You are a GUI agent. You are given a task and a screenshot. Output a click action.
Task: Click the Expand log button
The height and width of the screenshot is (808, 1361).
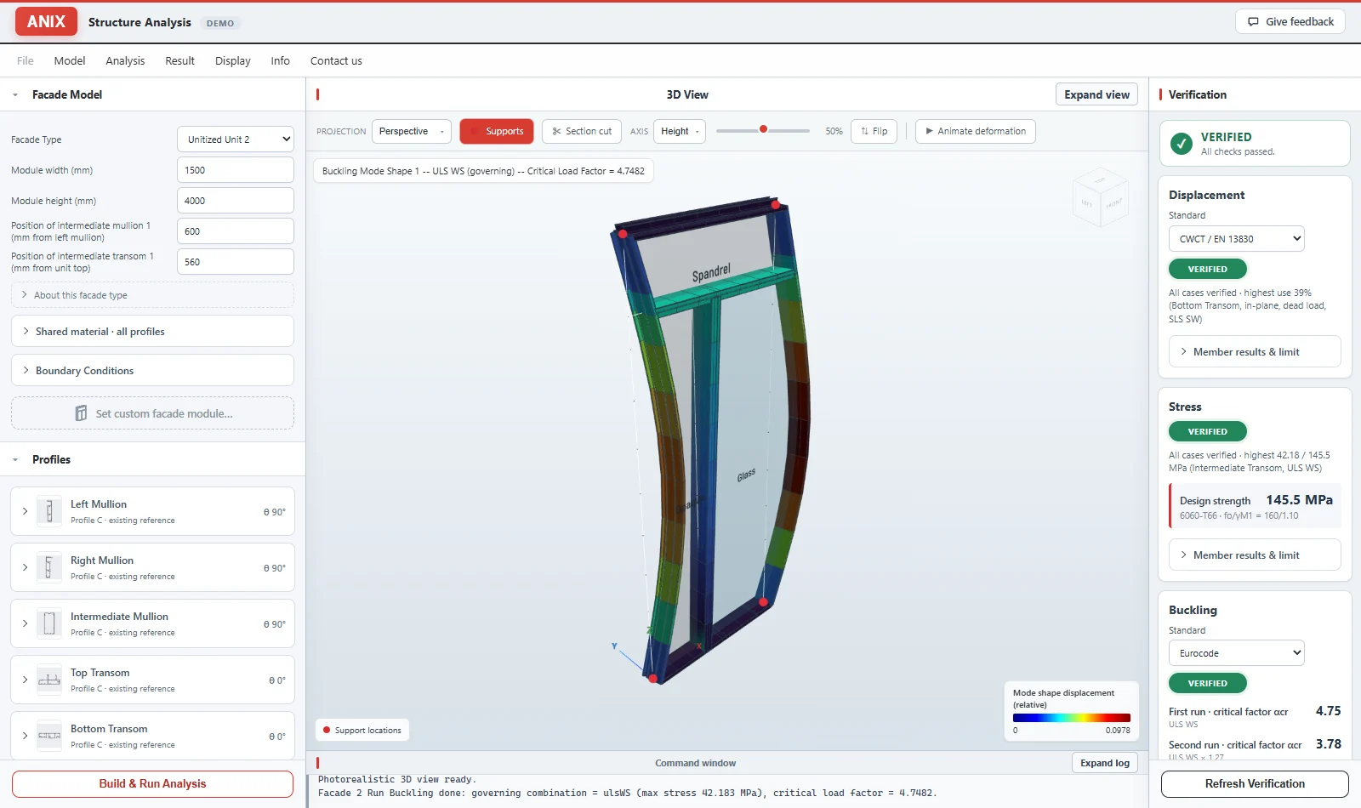(1105, 763)
